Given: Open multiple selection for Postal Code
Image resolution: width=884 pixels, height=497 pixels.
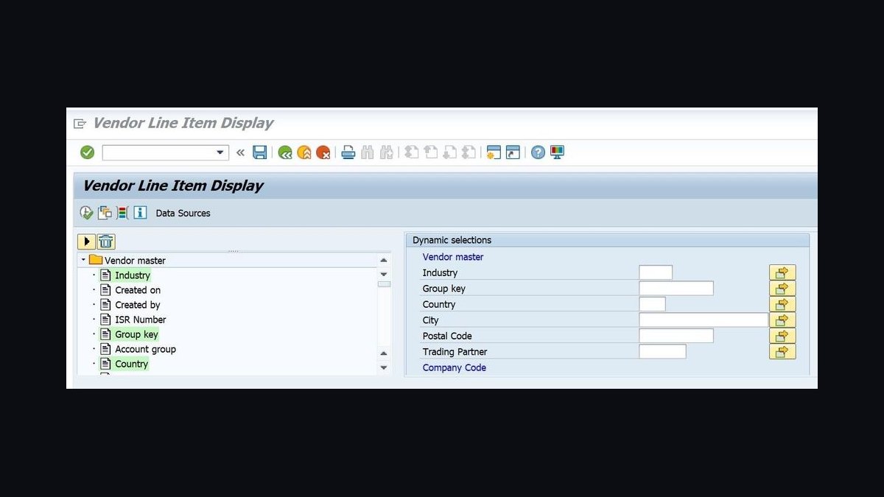Looking at the screenshot, I should [782, 336].
